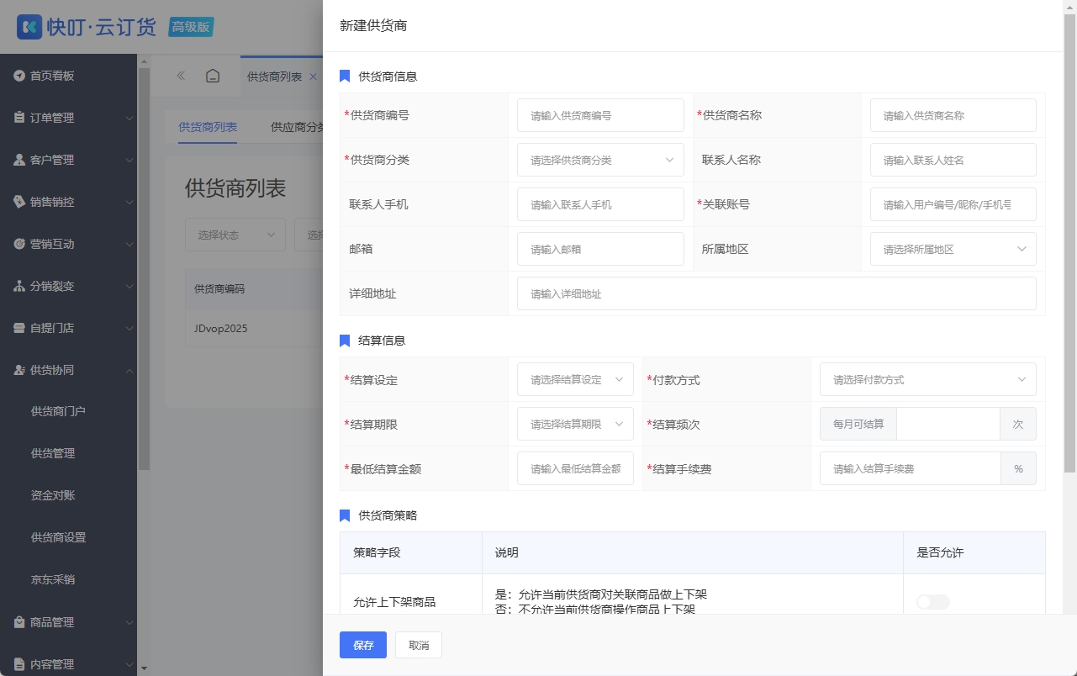Open the 结算期限 dropdown

point(575,424)
